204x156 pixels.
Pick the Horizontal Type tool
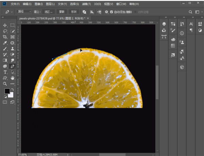(x=5, y=72)
